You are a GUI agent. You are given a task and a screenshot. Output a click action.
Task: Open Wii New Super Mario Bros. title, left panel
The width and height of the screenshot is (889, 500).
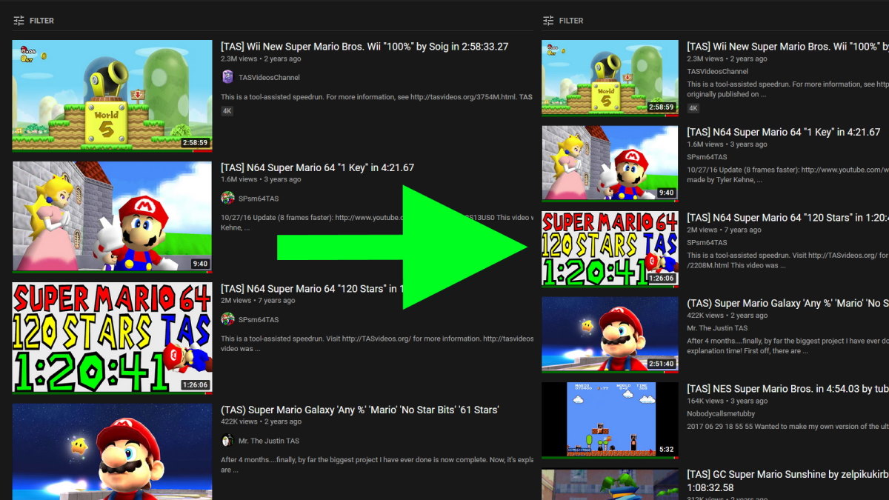pos(364,46)
